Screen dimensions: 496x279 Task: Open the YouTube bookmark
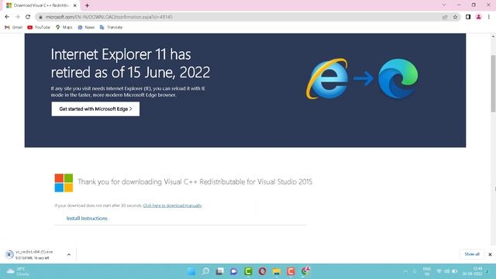39,27
